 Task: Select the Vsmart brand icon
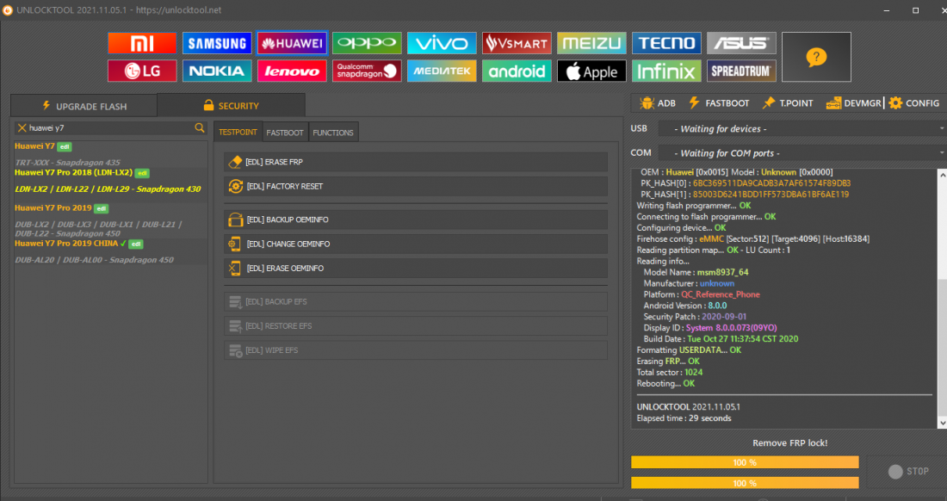[x=517, y=43]
